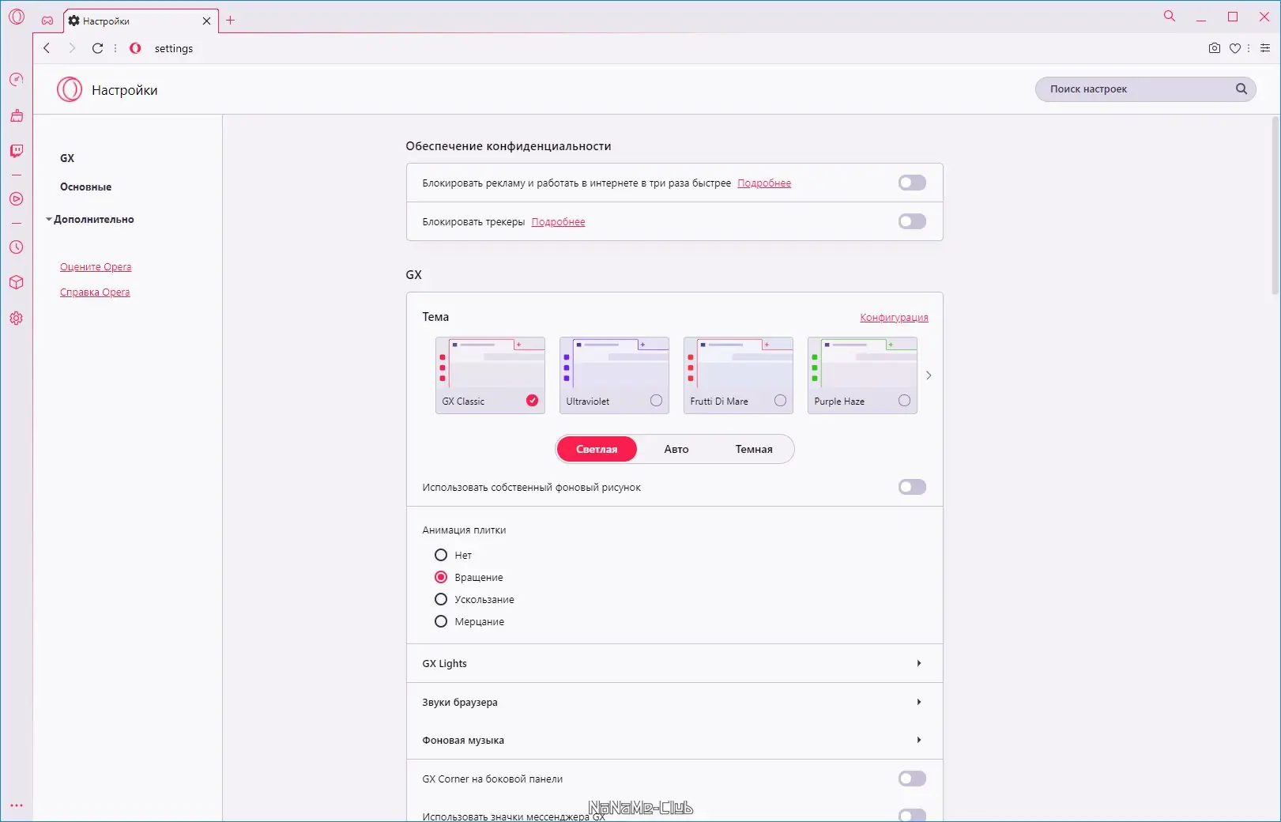
Task: Expand Фоновая музыка section
Action: click(675, 741)
